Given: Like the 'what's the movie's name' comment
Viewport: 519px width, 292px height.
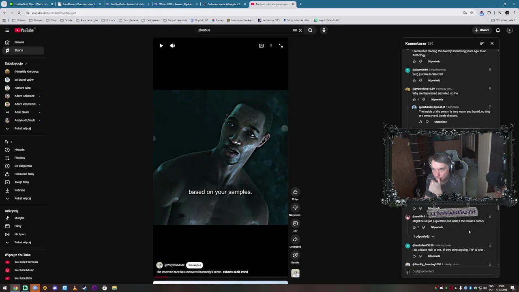Looking at the screenshot, I should point(414,227).
